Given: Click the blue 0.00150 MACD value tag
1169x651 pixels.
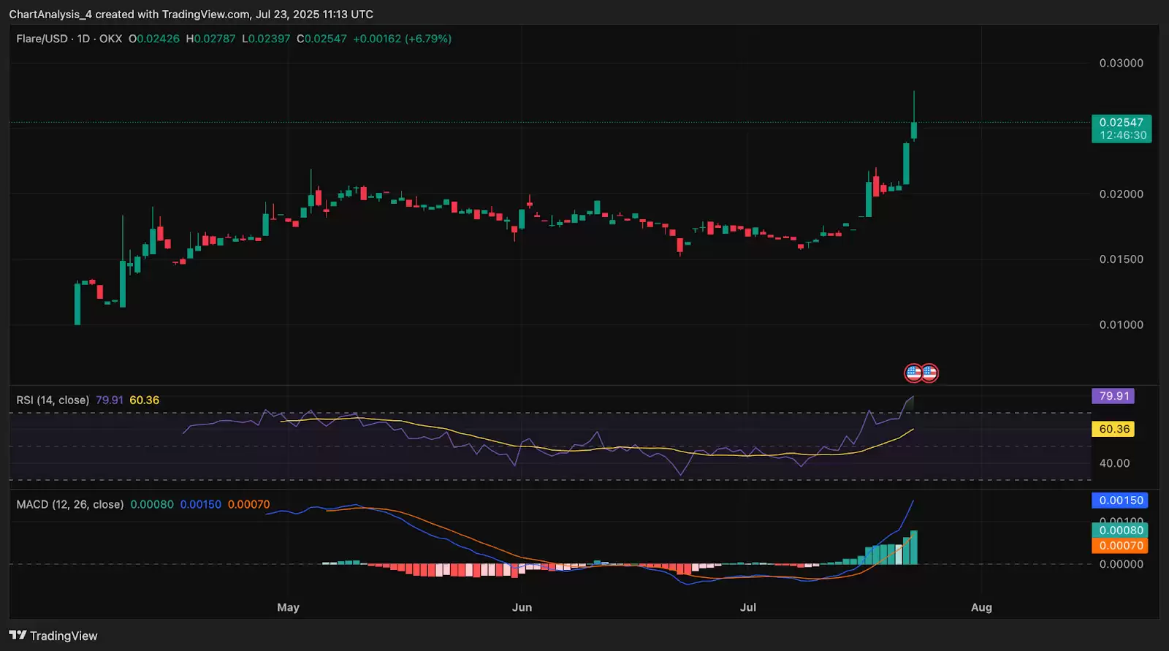Looking at the screenshot, I should (1121, 500).
